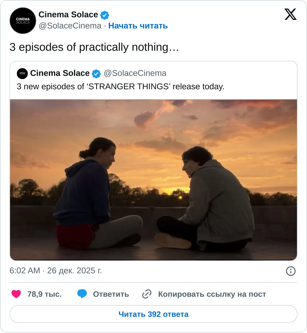Click the "Ответить" reply label
Viewport: 307px width, 333px height.
[x=111, y=294]
